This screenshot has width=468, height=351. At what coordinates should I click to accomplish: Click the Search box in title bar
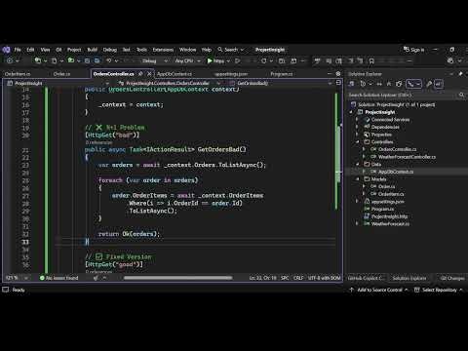231,50
